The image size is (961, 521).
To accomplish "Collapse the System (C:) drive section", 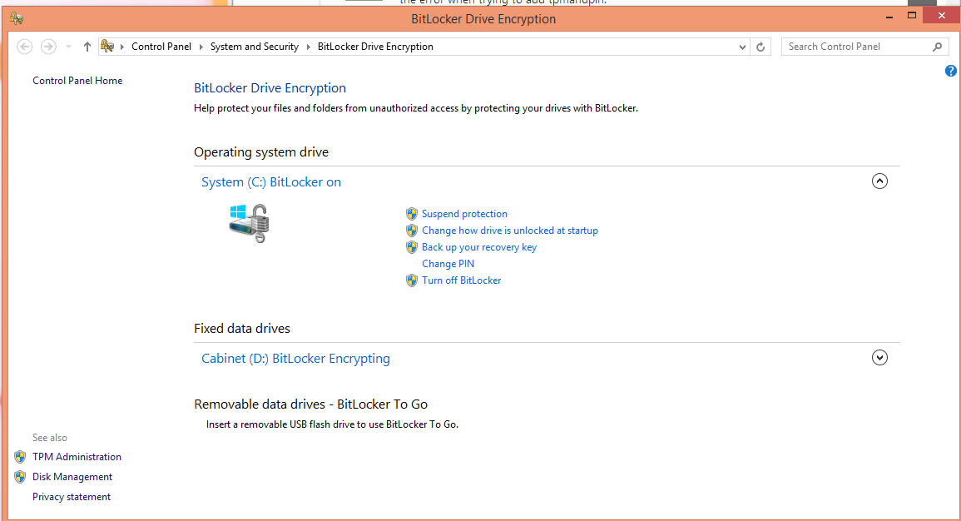I will pyautogui.click(x=879, y=181).
